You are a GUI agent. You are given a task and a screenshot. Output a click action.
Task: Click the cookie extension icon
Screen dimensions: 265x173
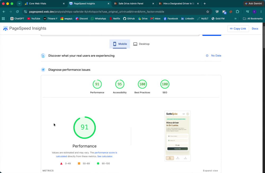(231, 12)
